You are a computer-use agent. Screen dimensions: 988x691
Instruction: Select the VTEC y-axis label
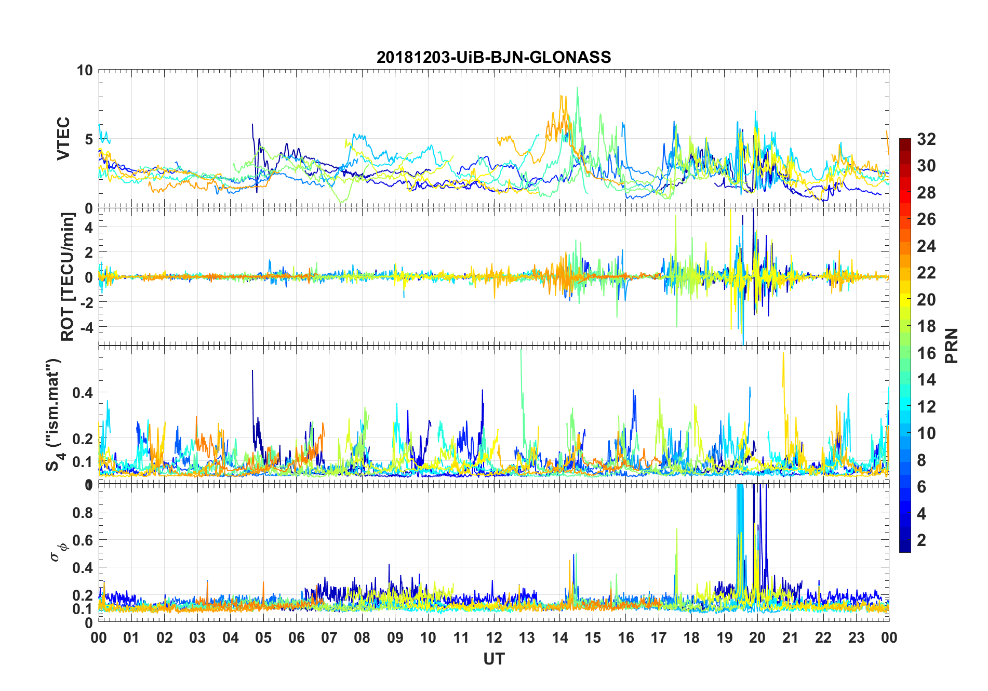pyautogui.click(x=63, y=139)
